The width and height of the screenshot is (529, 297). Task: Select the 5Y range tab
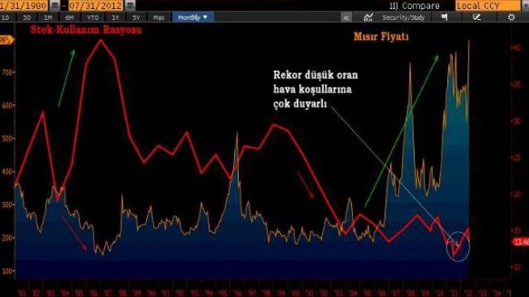136,17
